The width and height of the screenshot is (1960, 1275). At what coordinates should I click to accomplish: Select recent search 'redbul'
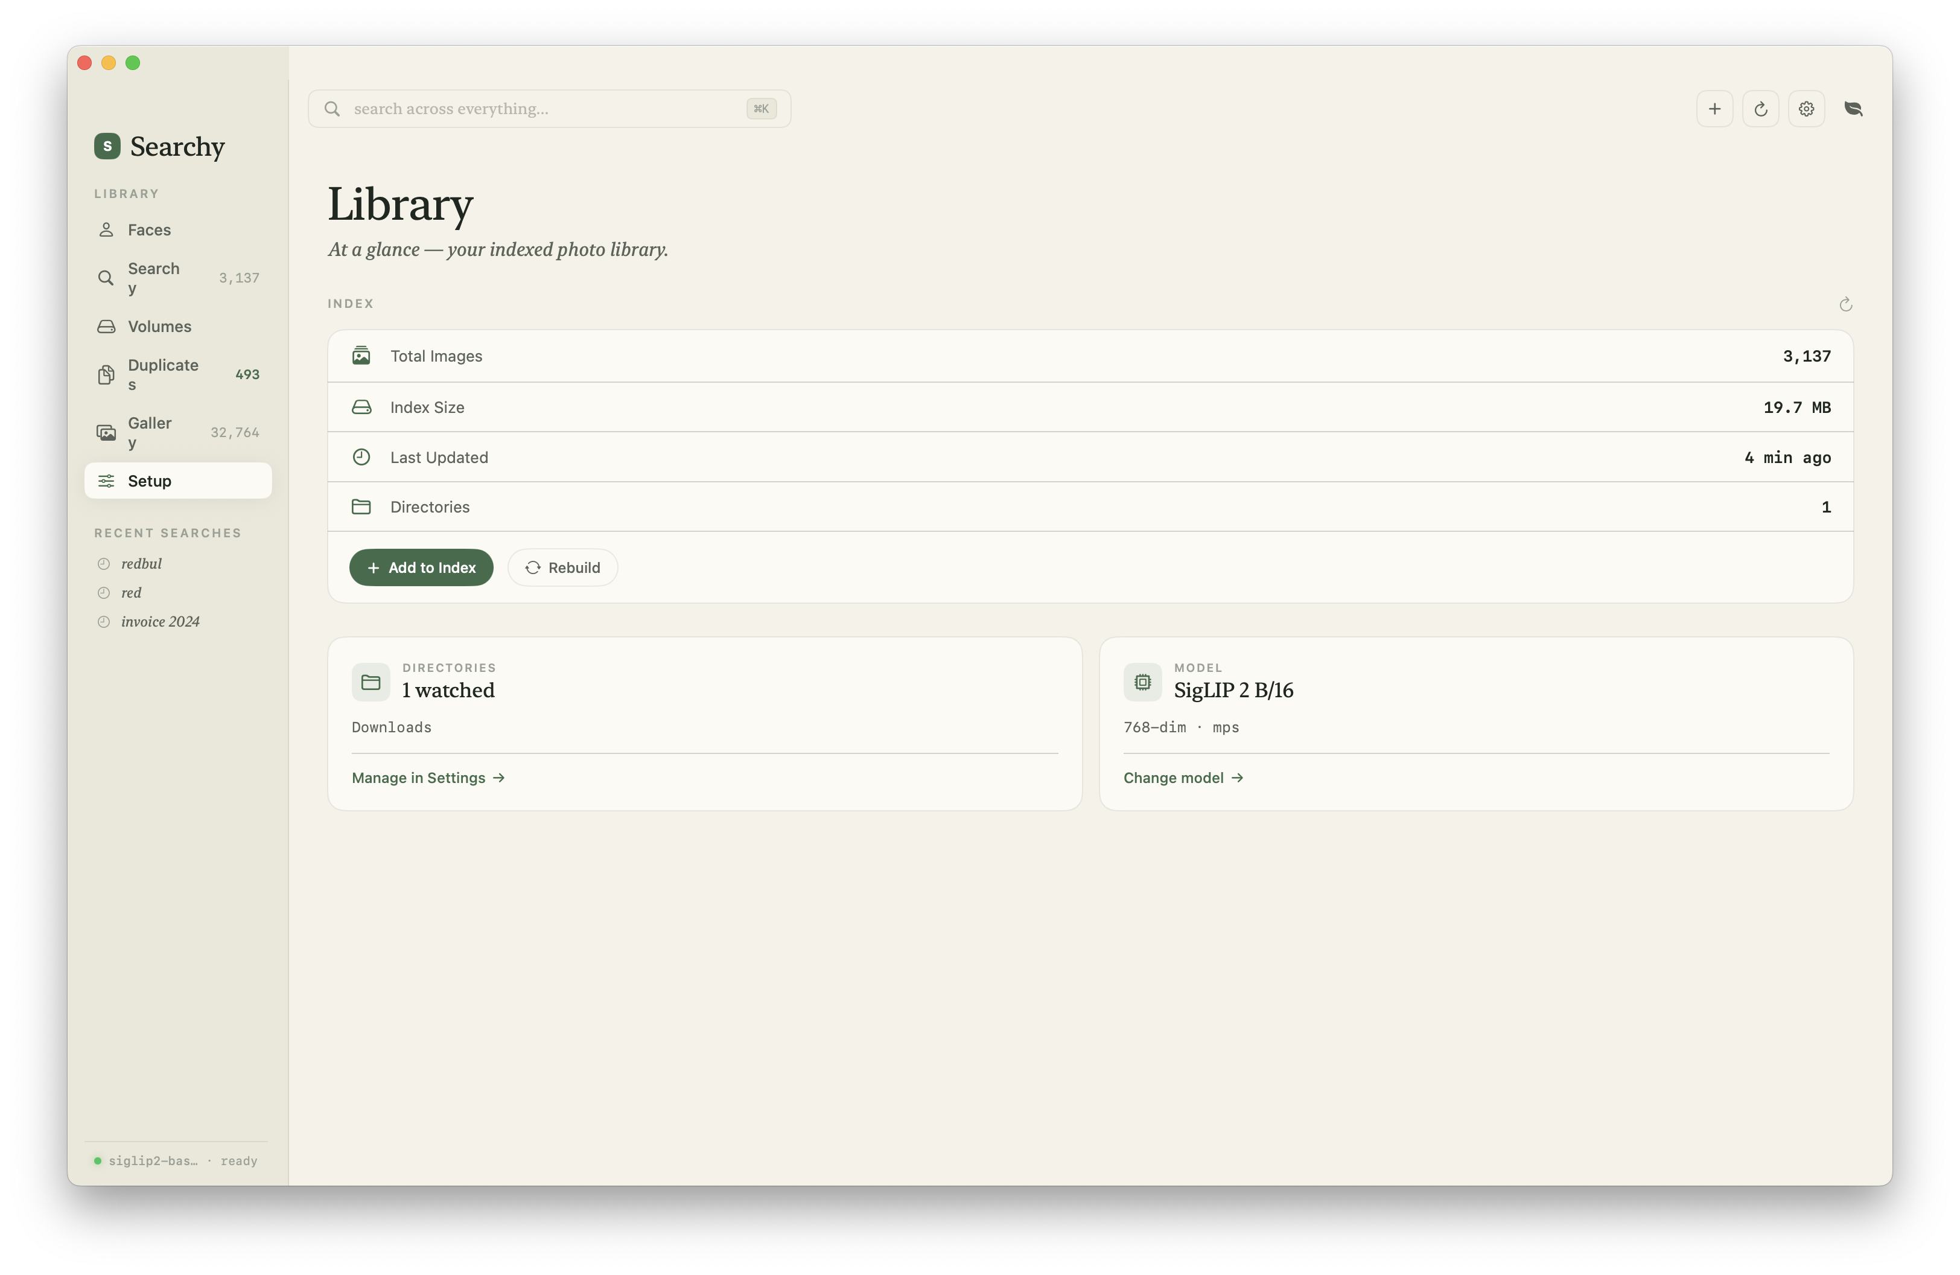tap(142, 563)
